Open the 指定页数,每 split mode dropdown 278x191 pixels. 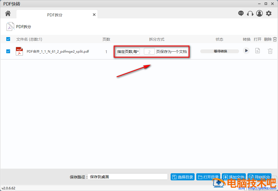(x=128, y=52)
